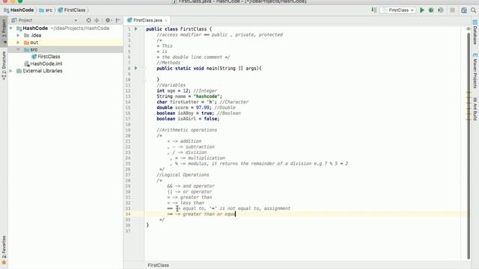Click the "main" method name
The height and width of the screenshot is (269, 479).
211,68
